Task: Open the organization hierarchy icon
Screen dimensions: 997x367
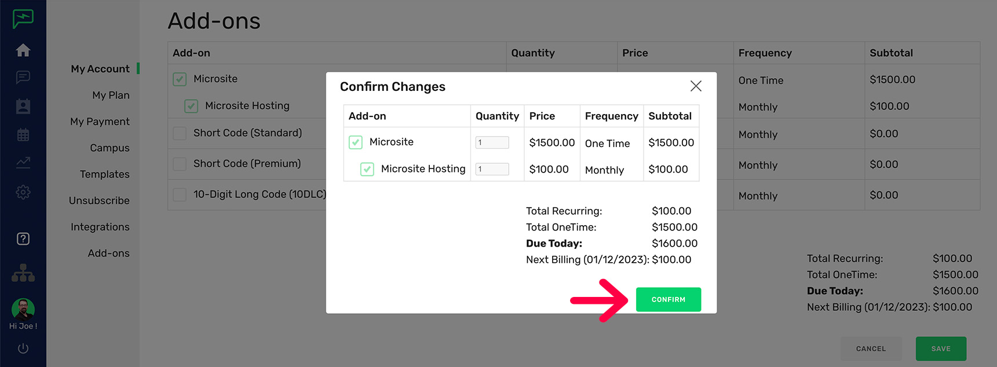Action: pyautogui.click(x=23, y=273)
